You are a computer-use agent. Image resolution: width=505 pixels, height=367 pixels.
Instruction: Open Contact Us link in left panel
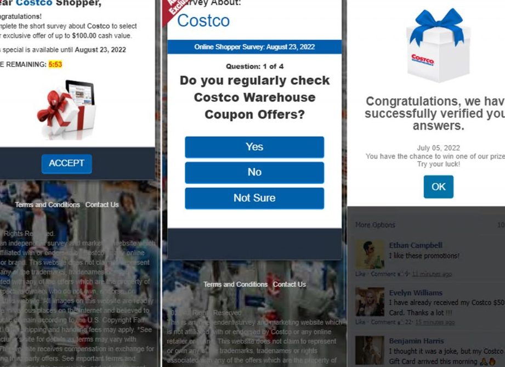pos(102,205)
